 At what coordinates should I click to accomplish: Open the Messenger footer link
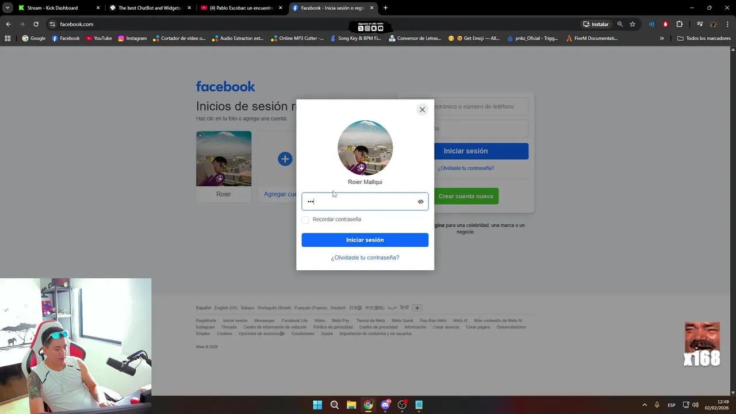click(x=264, y=320)
